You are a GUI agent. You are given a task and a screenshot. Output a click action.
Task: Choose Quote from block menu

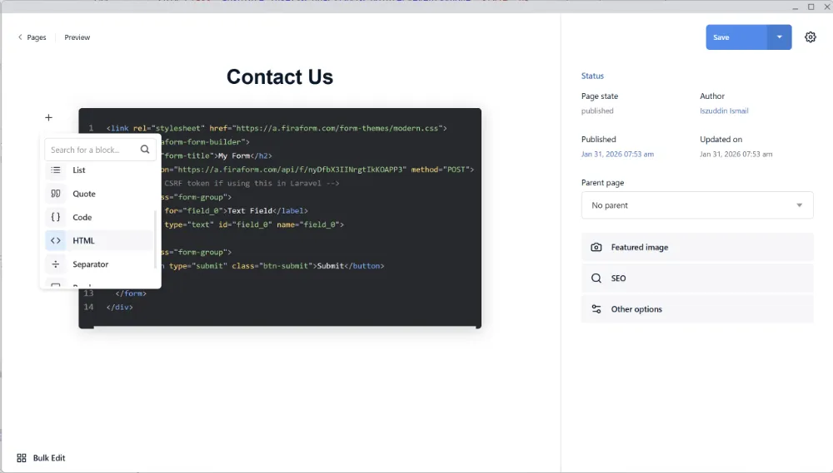99,194
